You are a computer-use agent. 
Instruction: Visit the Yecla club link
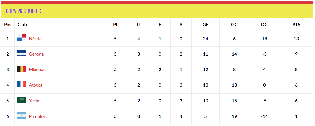(34, 101)
